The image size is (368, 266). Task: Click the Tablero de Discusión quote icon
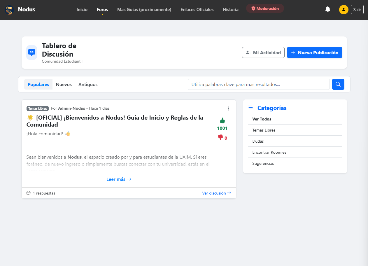click(31, 52)
